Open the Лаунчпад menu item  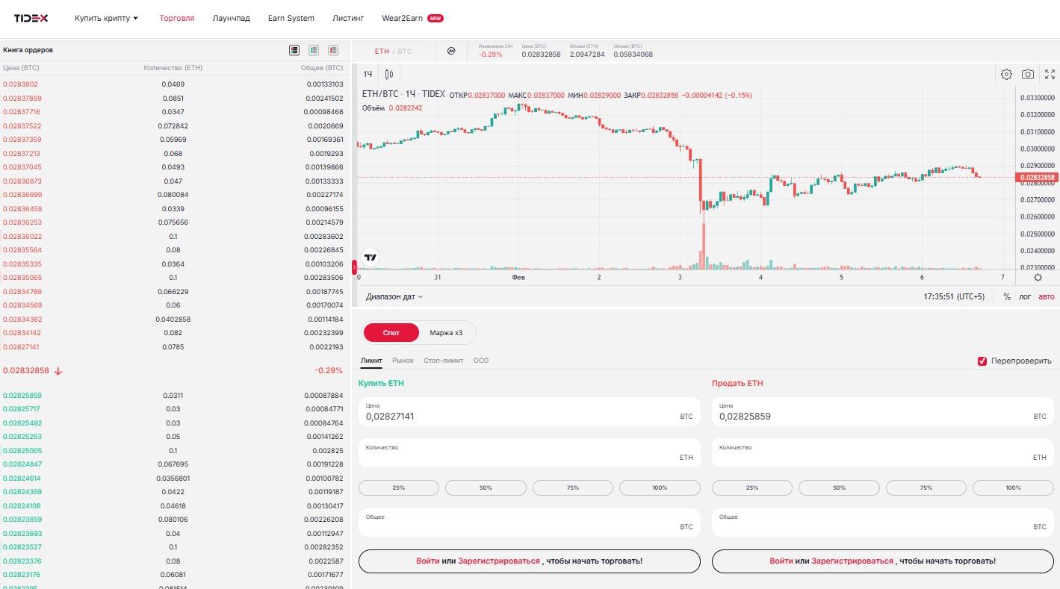pos(231,18)
